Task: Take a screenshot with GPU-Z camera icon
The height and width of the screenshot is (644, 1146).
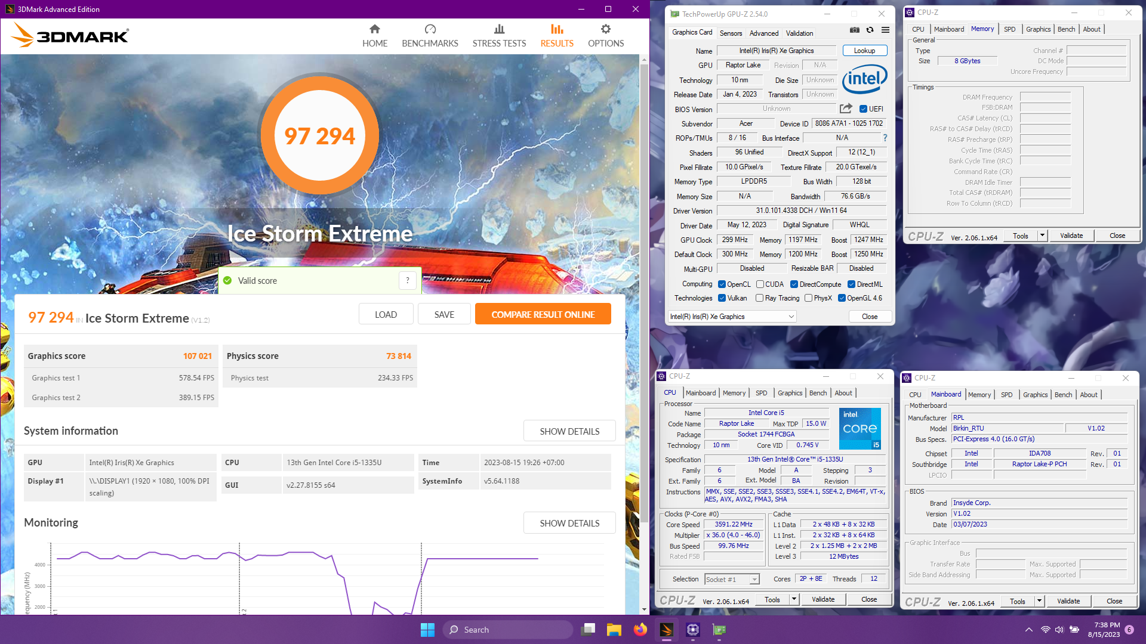Action: click(x=855, y=30)
